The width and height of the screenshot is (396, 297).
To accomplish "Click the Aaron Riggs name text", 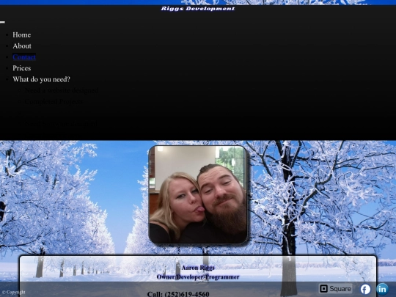I will click(x=198, y=268).
